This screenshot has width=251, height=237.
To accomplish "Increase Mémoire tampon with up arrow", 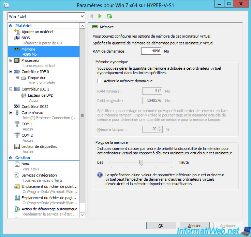I will (160, 128).
